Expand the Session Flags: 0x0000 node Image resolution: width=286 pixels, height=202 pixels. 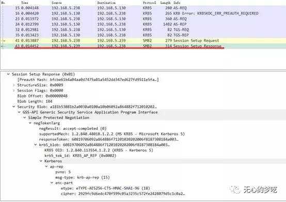[13, 91]
